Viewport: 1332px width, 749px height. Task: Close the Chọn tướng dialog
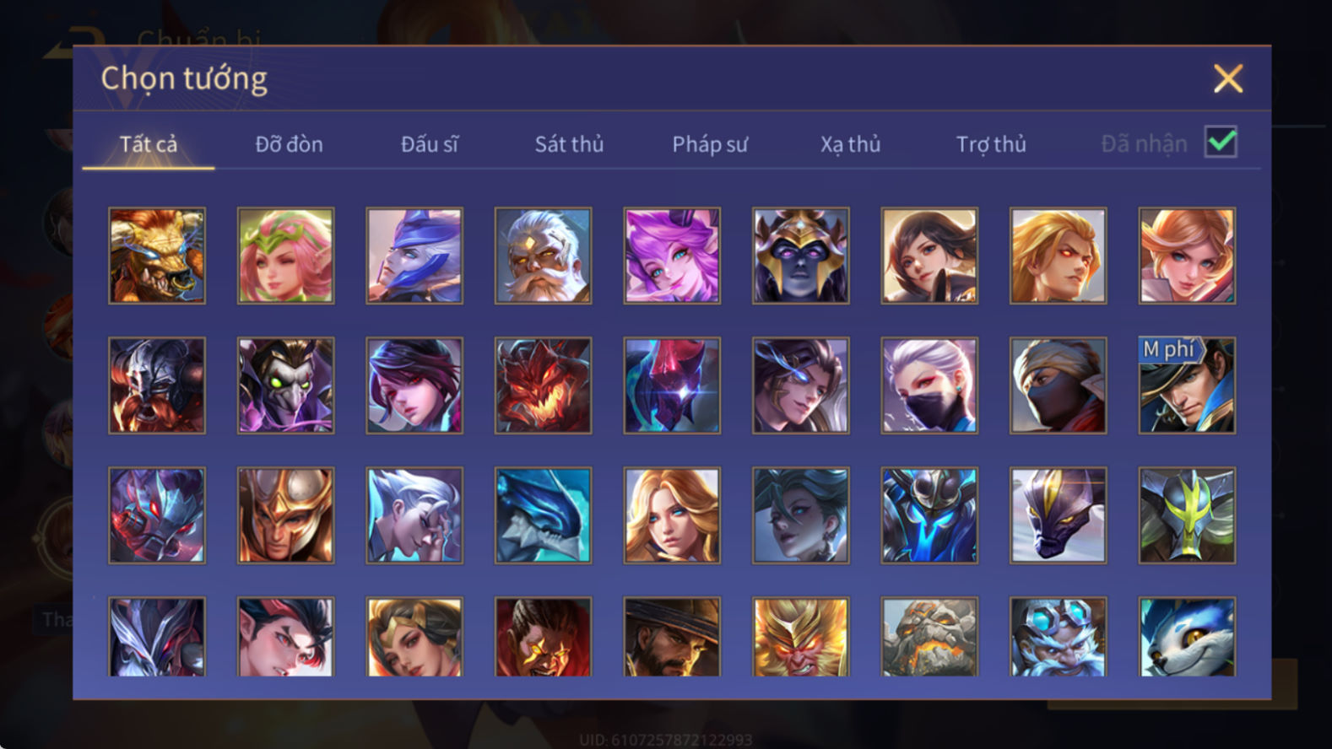(1228, 78)
